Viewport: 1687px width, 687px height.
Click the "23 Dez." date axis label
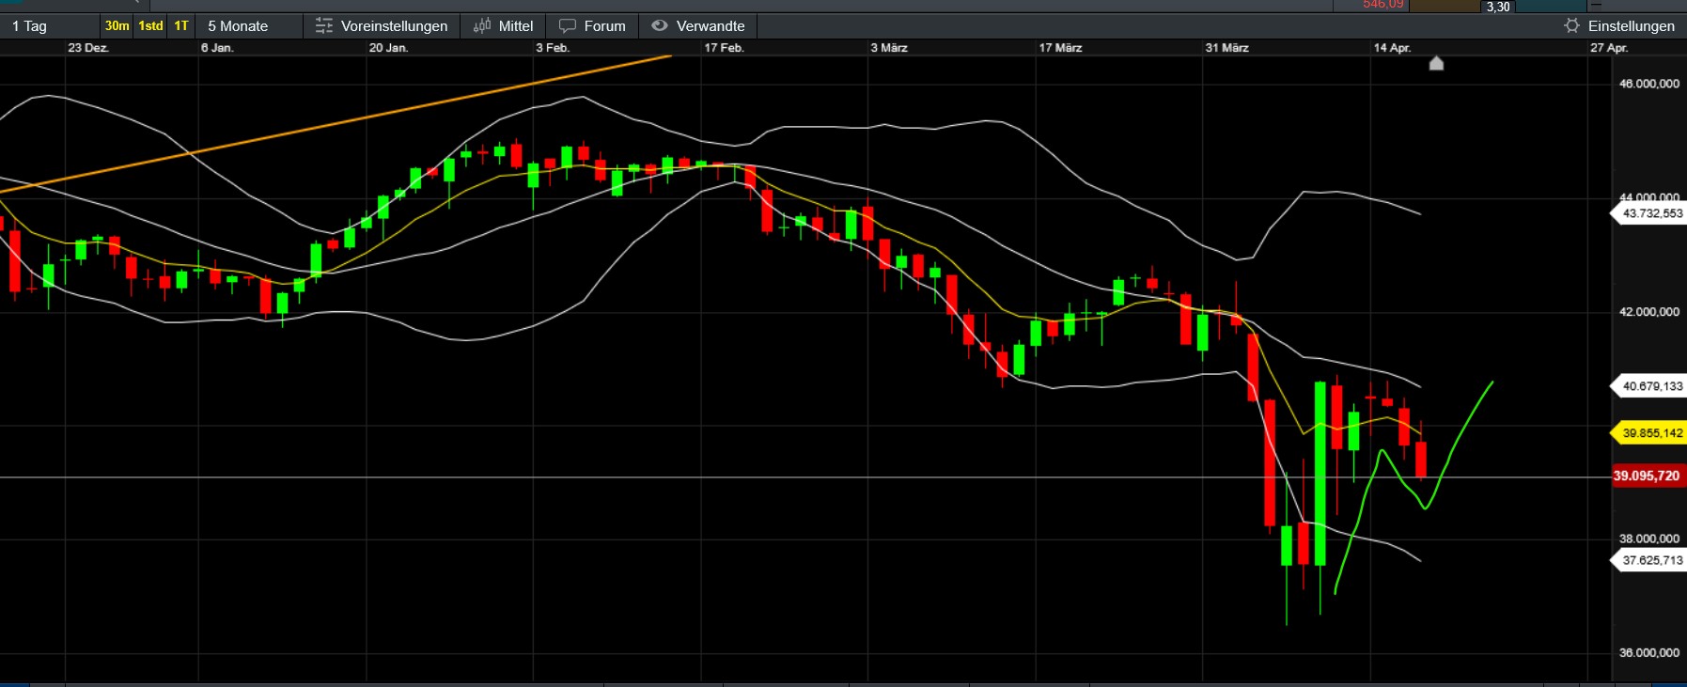tap(88, 48)
